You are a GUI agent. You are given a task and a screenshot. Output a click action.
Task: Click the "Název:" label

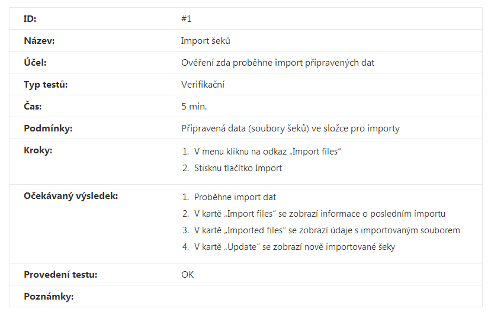coord(38,41)
